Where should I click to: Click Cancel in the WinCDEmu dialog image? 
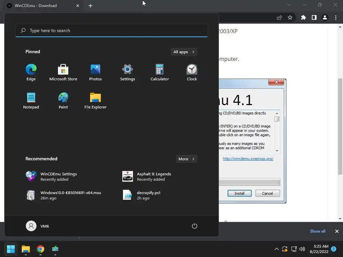(268, 193)
